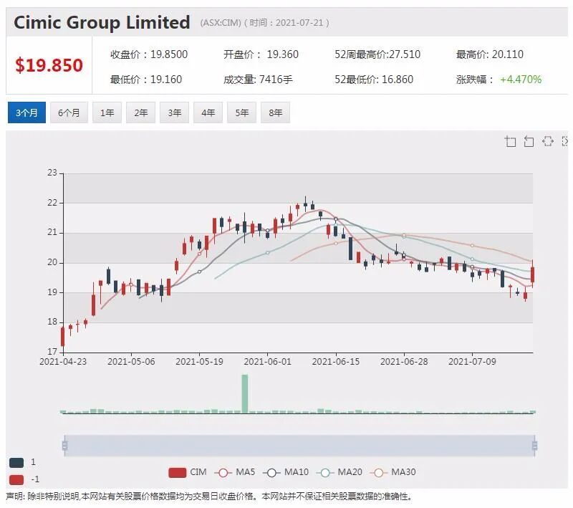The image size is (573, 508).
Task: Activate the area zoom tool icon
Action: click(x=510, y=141)
